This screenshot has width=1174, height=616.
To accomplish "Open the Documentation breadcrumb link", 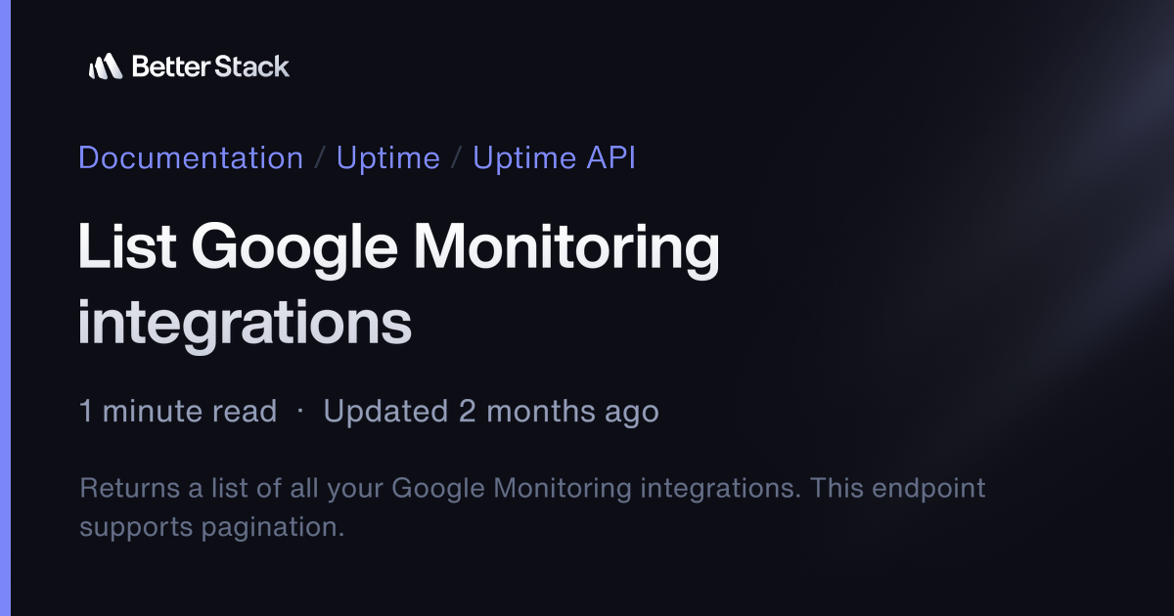I will [191, 157].
